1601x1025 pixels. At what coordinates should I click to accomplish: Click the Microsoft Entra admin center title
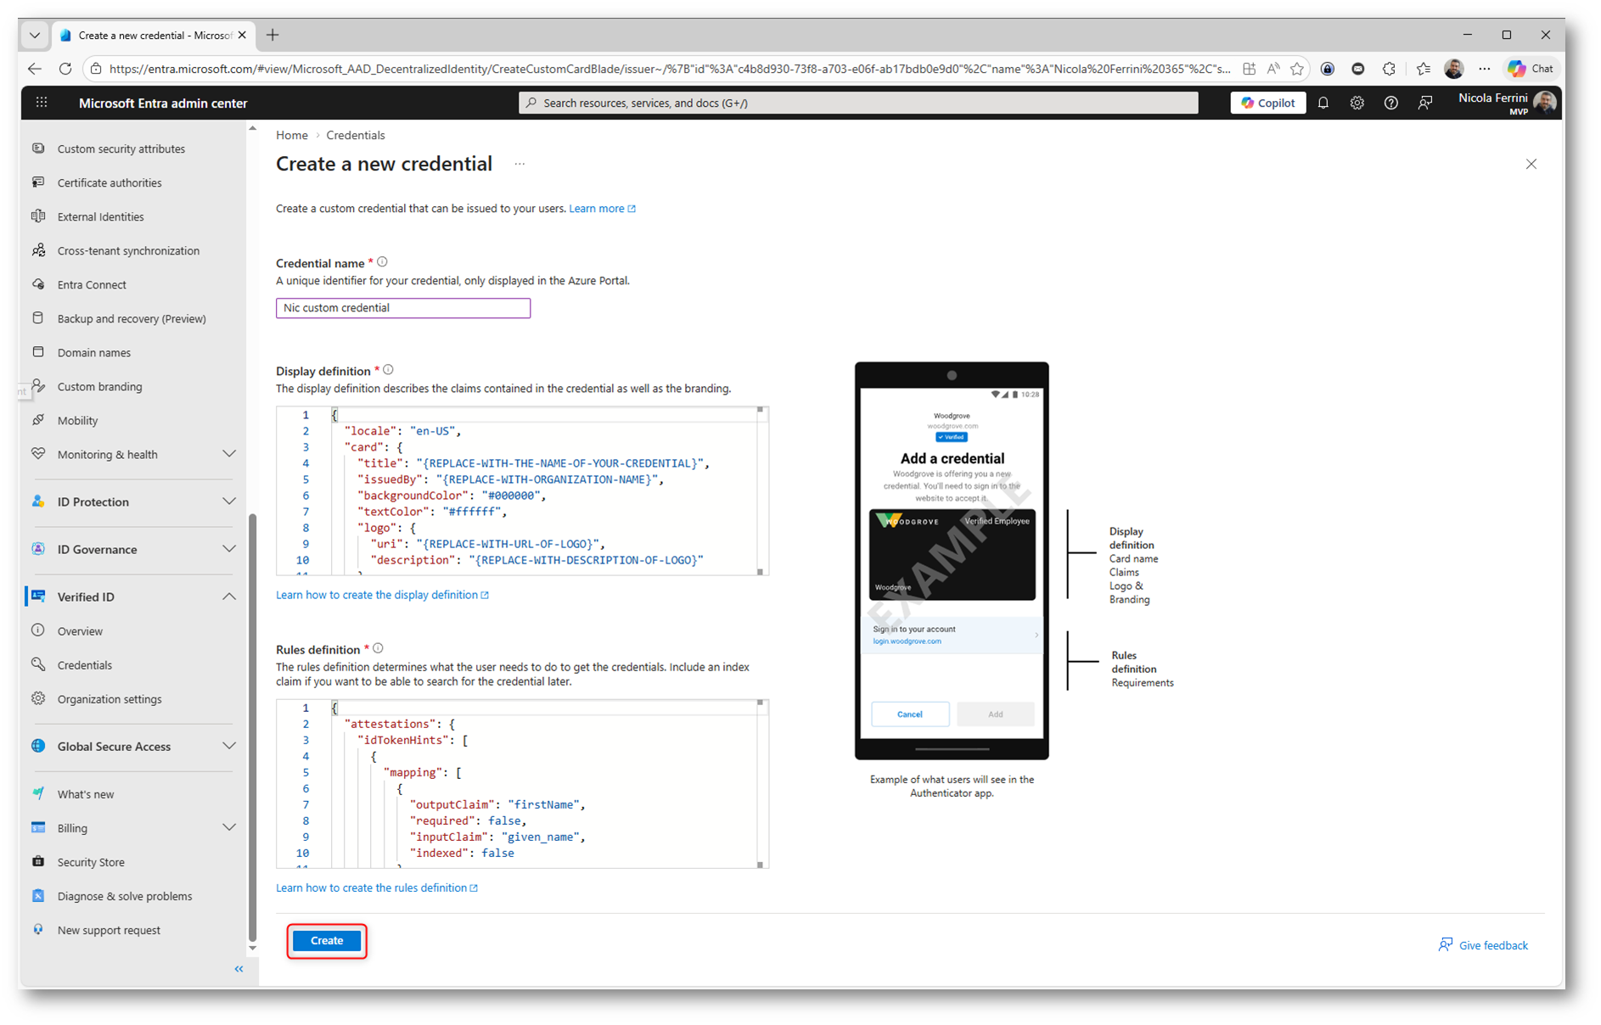click(x=163, y=103)
